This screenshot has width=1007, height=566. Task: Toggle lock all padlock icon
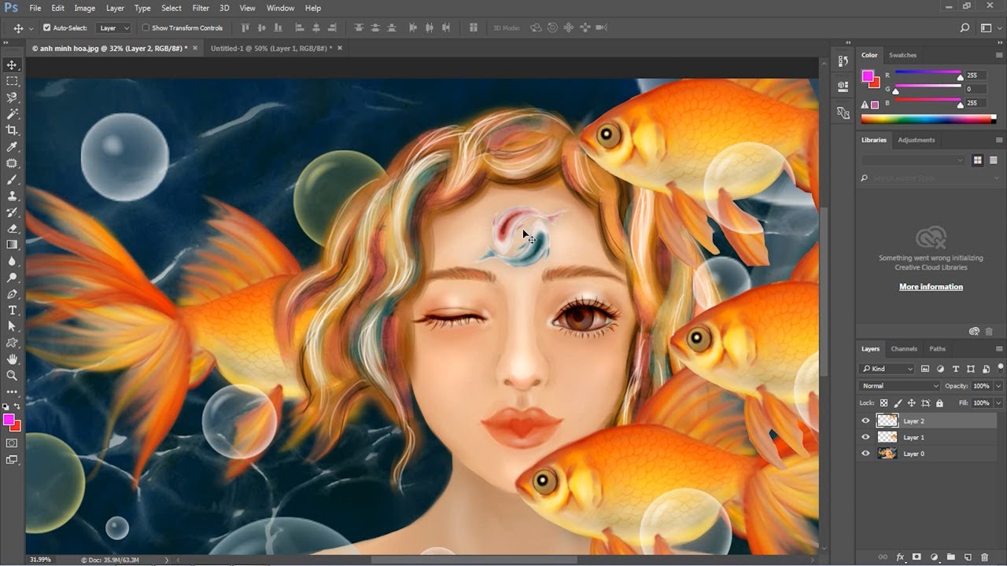939,402
